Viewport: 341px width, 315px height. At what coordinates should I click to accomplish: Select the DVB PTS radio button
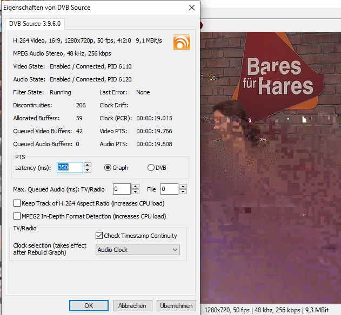point(151,168)
